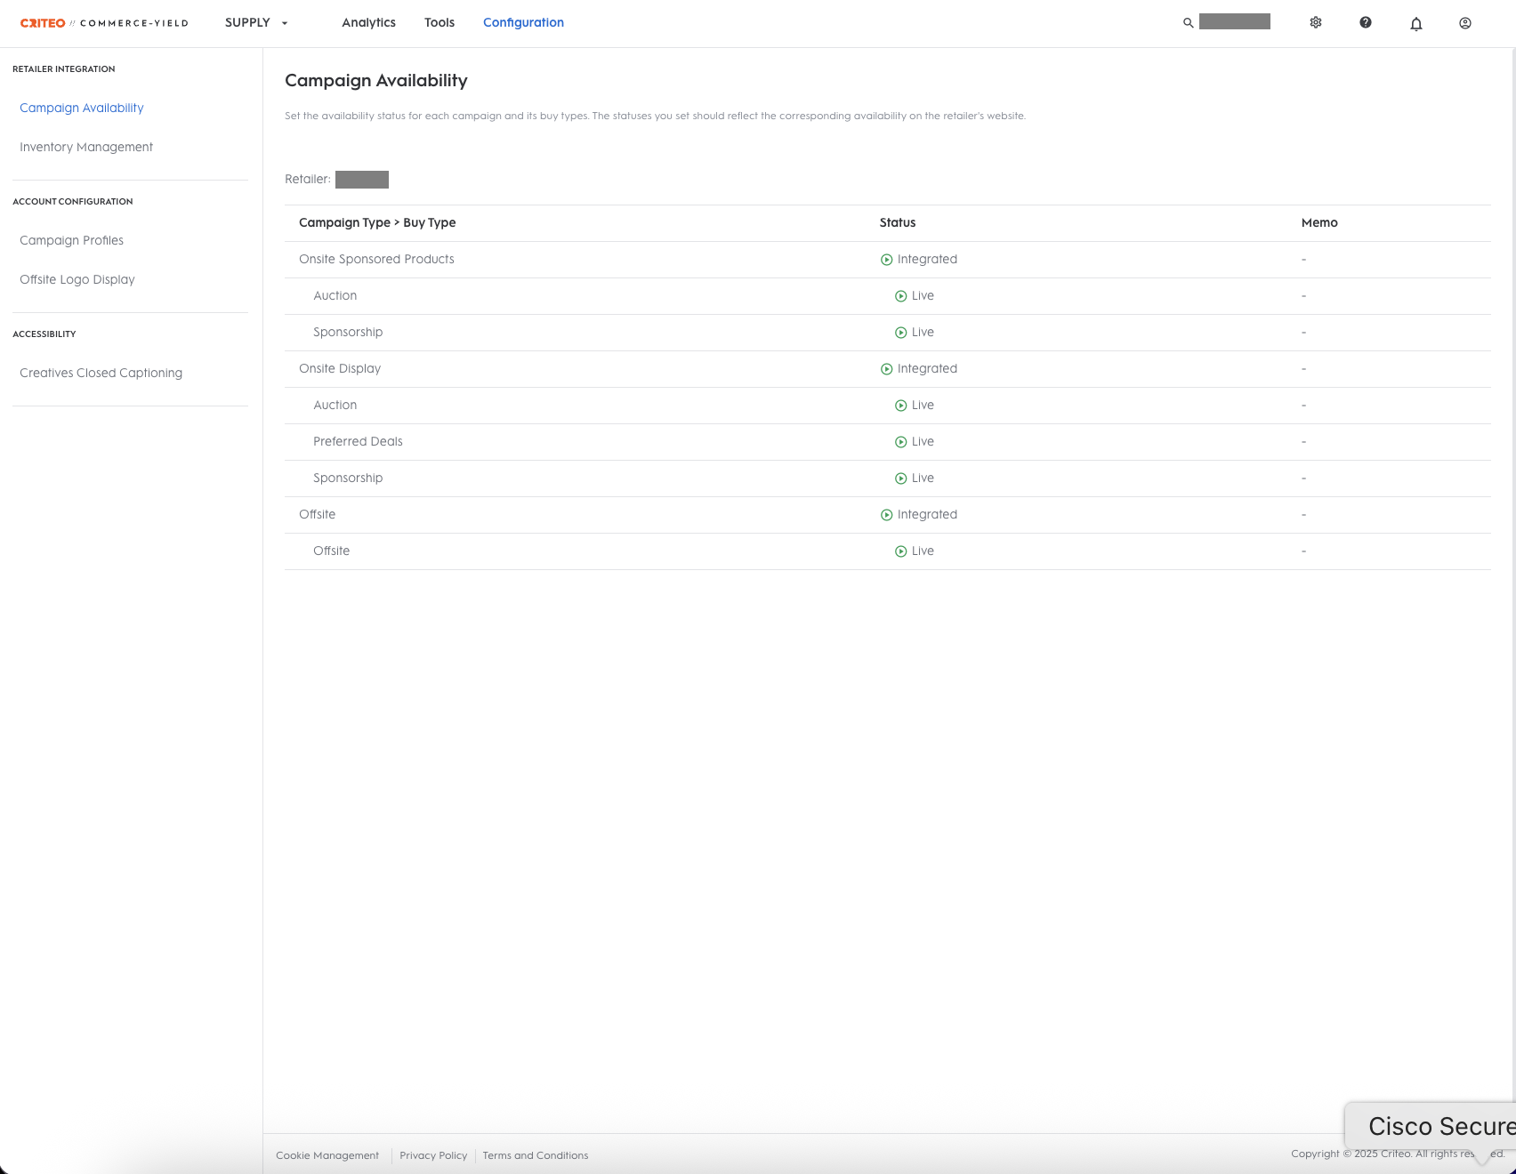Click Live status icon for Preferred Deals

[x=900, y=442]
